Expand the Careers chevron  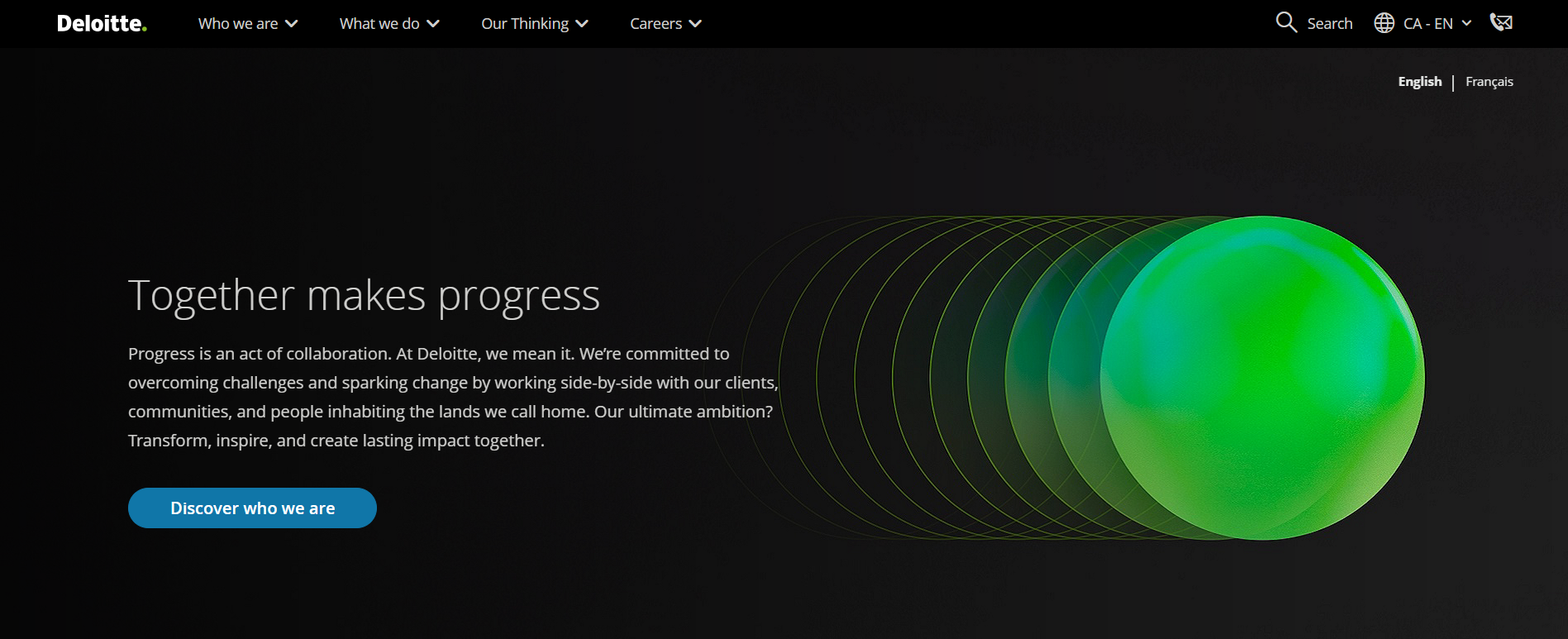click(695, 24)
